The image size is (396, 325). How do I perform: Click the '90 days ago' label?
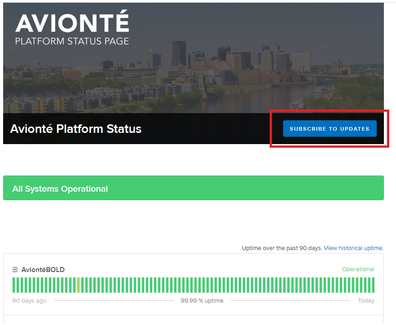coord(29,300)
